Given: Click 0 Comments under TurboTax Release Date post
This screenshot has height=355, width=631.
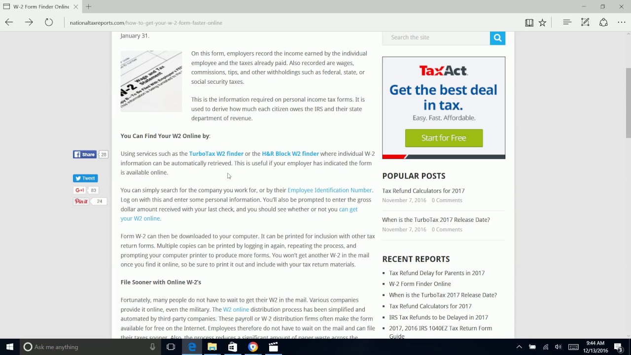Looking at the screenshot, I should click(447, 229).
